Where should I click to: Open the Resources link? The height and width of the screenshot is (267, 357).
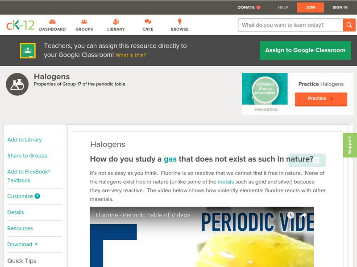coord(20,228)
